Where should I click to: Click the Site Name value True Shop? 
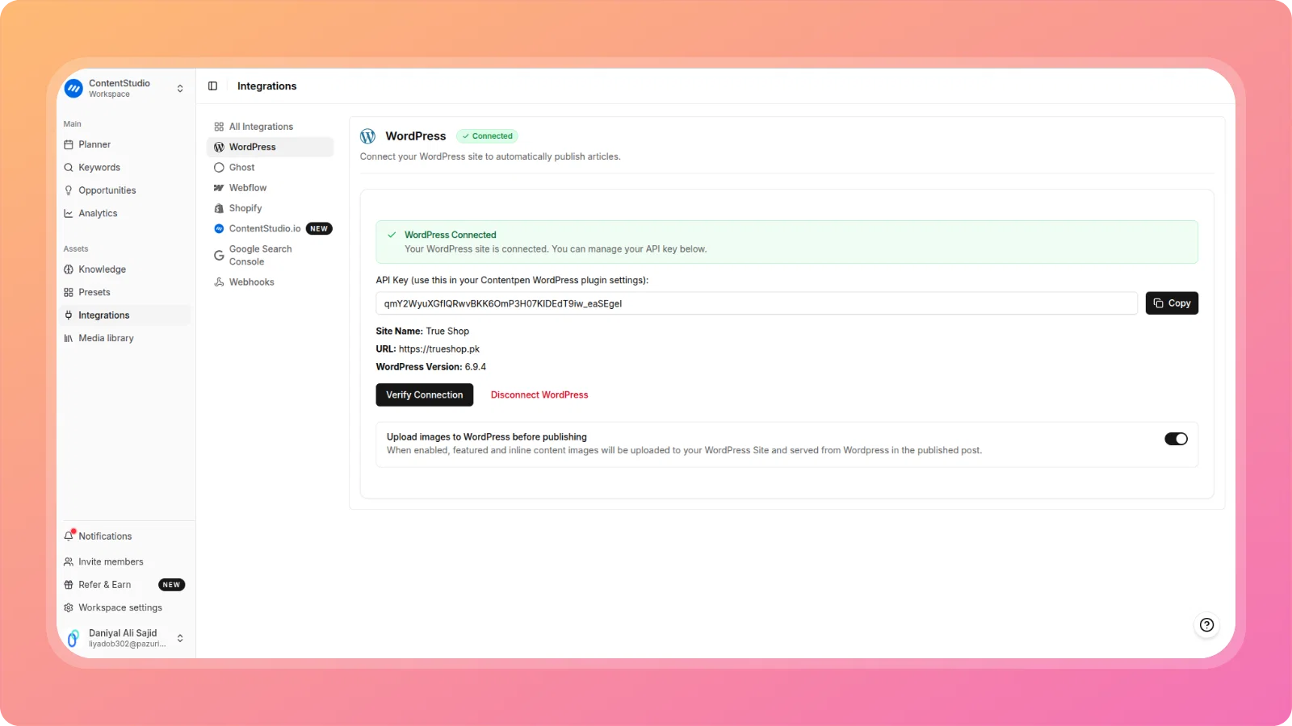tap(447, 332)
